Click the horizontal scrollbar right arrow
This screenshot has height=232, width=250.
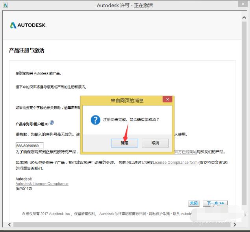(235, 225)
